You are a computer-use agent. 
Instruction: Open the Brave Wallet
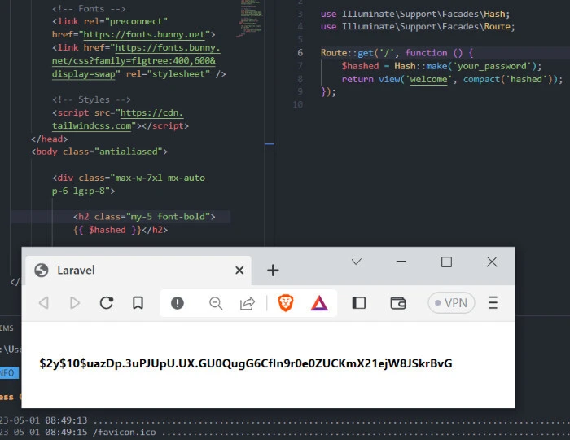(x=398, y=303)
